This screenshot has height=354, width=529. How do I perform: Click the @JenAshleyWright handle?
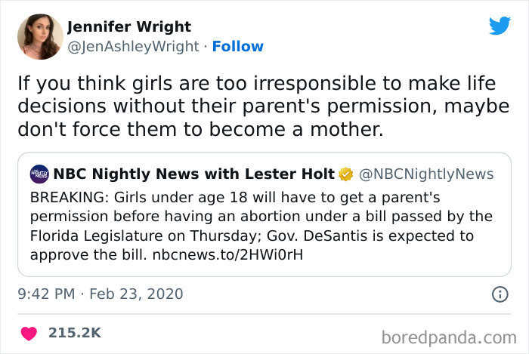pyautogui.click(x=135, y=46)
